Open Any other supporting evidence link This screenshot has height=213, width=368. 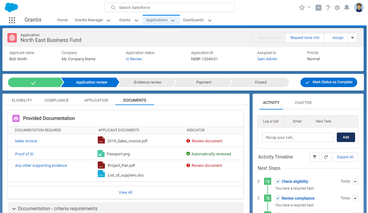(x=41, y=165)
